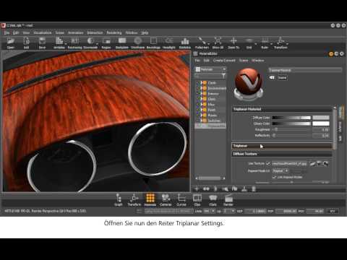Click the material list horizontal scrollbar
The height and width of the screenshot is (260, 347).
pyautogui.click(x=210, y=178)
